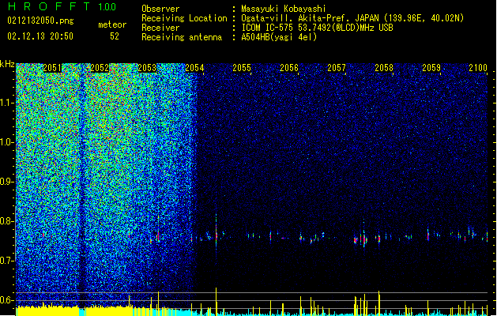The image size is (497, 316).
Task: Select antenna model A504HB(yagi 4el)
Action: (x=279, y=37)
